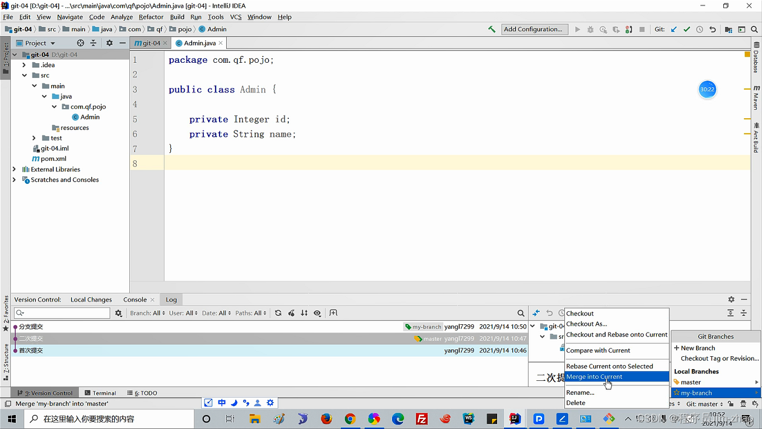Screen dimensions: 762x429
Task: Choose Checkout and Rebase onto Current
Action: (617, 334)
